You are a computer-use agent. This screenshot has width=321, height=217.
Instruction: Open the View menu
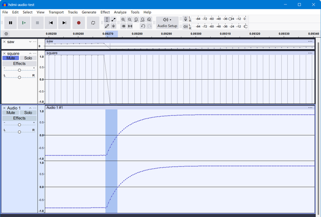40,12
